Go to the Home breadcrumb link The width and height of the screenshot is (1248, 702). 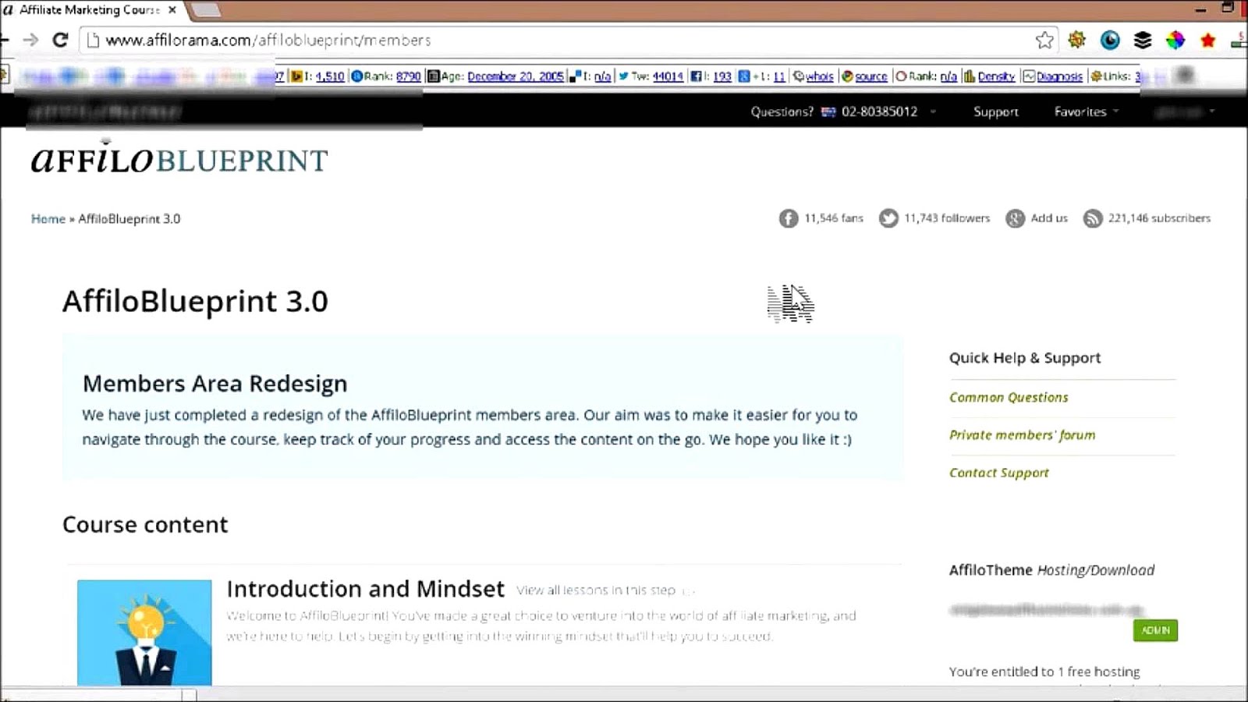[x=48, y=218]
